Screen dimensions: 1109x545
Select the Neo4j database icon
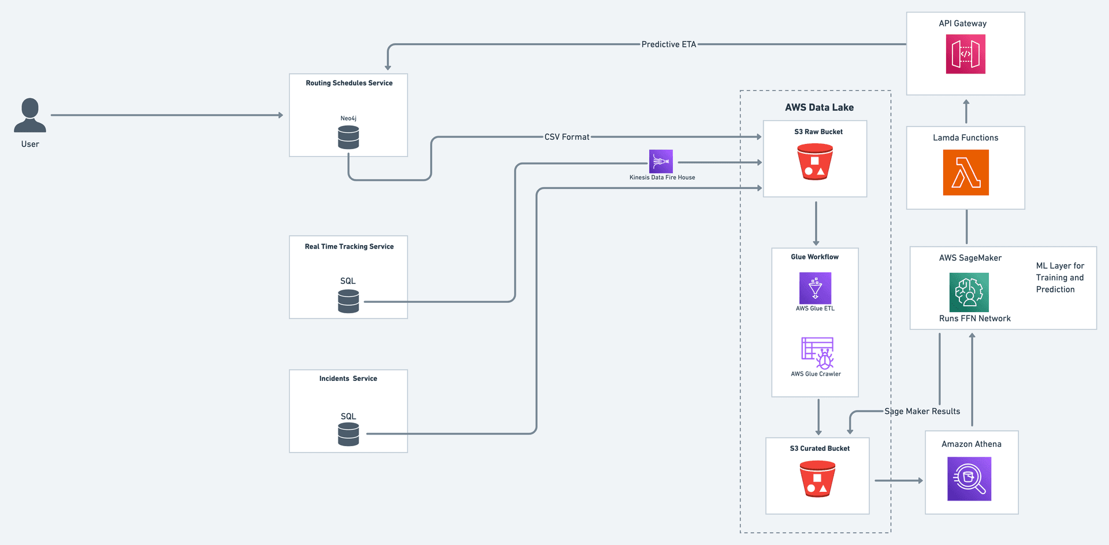click(348, 137)
